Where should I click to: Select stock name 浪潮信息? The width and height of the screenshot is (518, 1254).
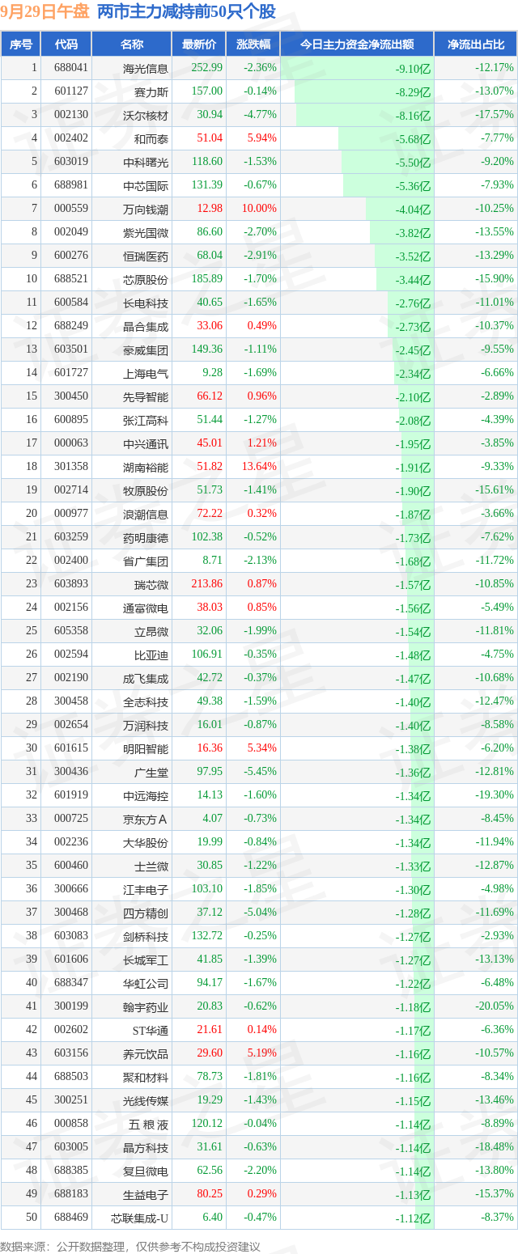click(x=146, y=514)
